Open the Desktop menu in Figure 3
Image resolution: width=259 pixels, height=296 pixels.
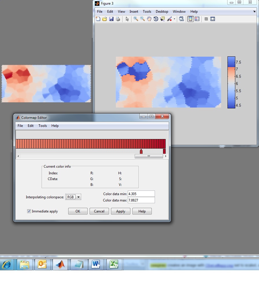coord(162,12)
